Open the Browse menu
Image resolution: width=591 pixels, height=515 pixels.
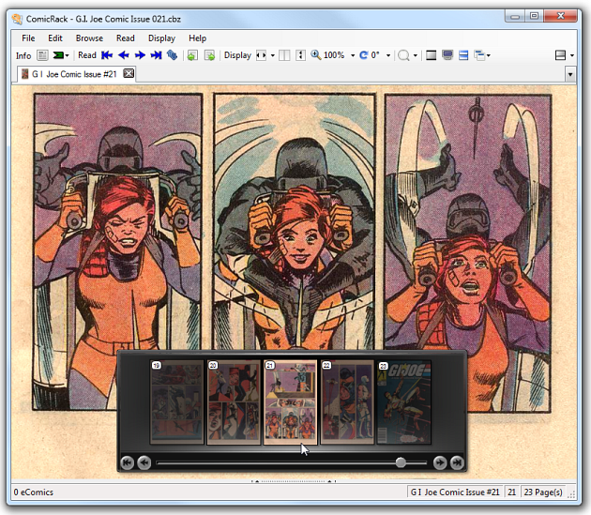tap(89, 38)
